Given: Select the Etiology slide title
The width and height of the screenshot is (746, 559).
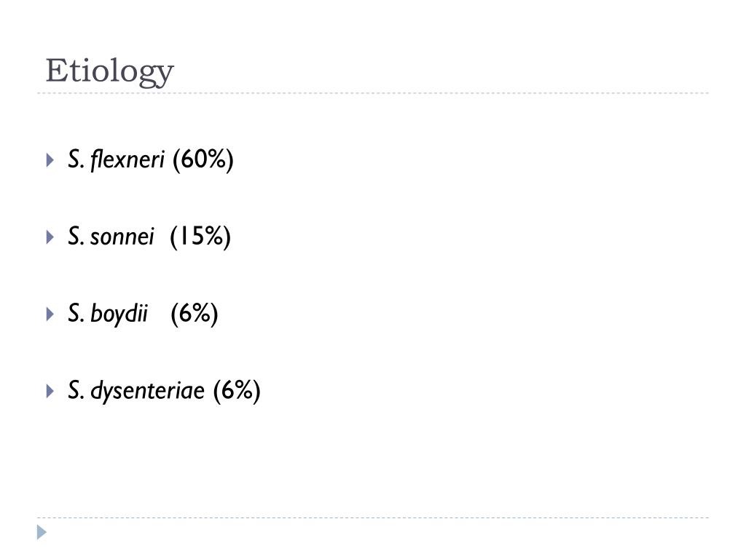Looking at the screenshot, I should [x=109, y=71].
